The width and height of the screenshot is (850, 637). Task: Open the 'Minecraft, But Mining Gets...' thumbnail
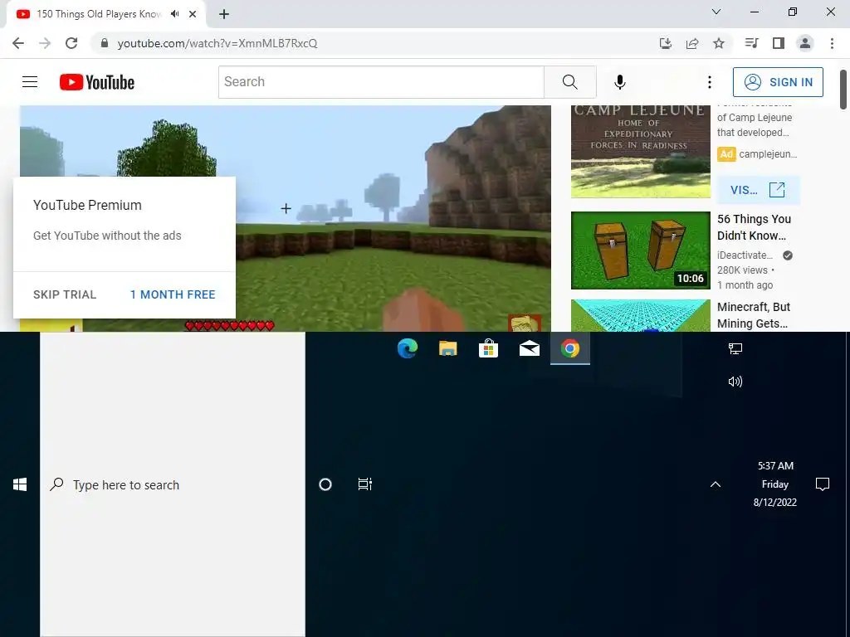point(640,315)
